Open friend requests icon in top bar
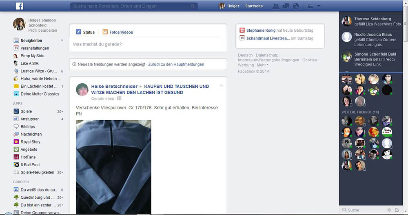Image resolution: width=408 pixels, height=215 pixels. pos(276,6)
